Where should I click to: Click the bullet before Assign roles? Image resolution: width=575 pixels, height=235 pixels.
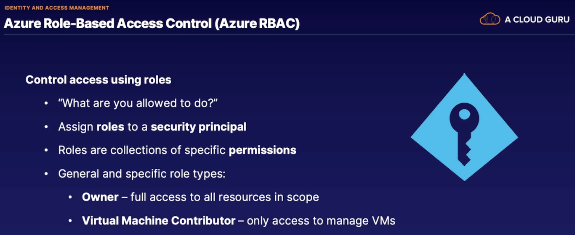pos(46,127)
